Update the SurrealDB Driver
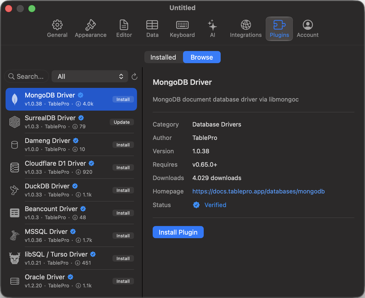This screenshot has width=365, height=298. [122, 122]
